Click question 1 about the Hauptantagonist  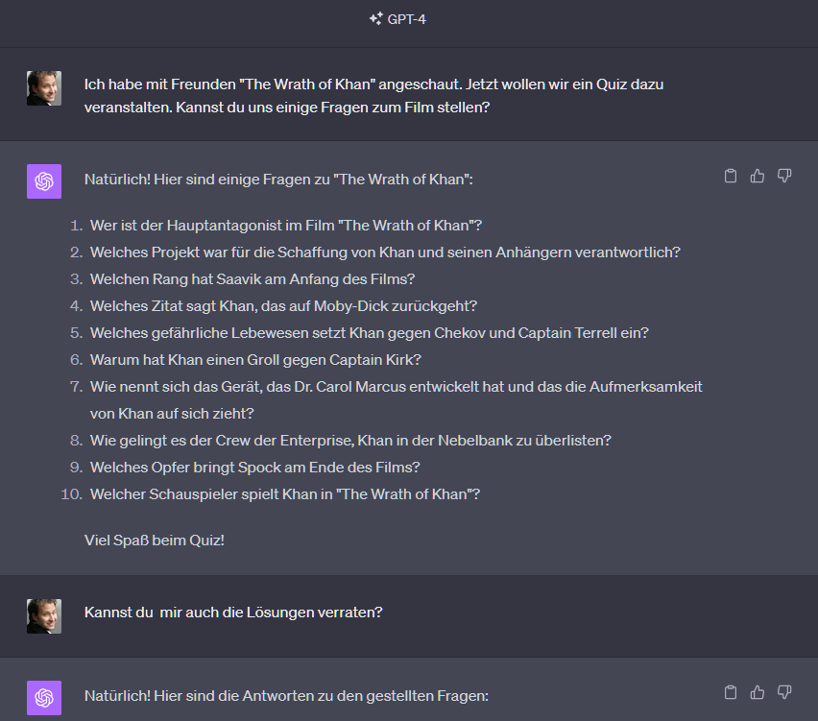(x=285, y=226)
